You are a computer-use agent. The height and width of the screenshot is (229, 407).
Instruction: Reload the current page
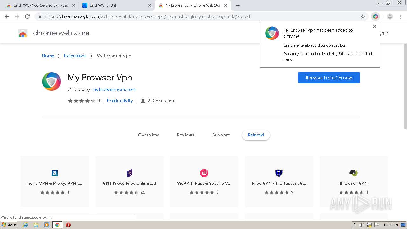[x=27, y=17]
